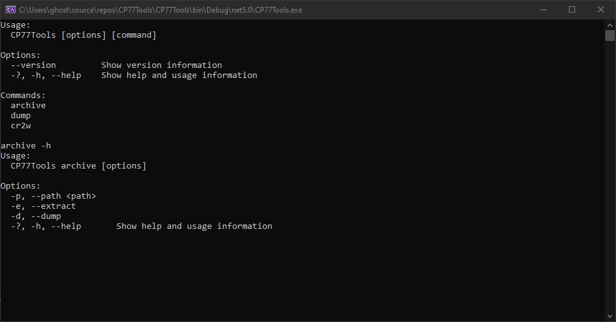Click the vertical scrollbar thumb
This screenshot has width=616, height=322.
click(x=610, y=35)
